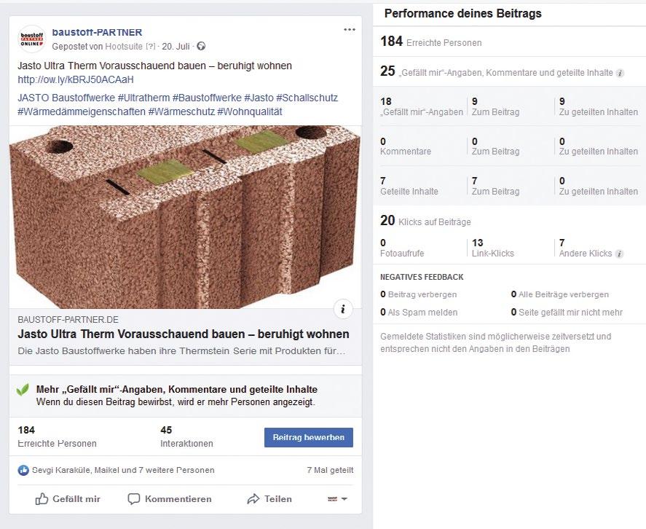The width and height of the screenshot is (646, 529).
Task: Click the #Wärmedämmeigenschaften hashtag
Action: click(x=82, y=111)
